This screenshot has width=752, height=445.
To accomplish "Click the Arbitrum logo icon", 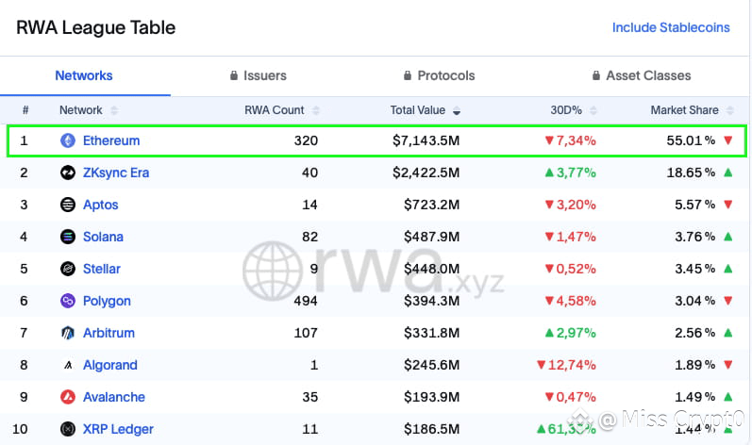I will tap(68, 333).
